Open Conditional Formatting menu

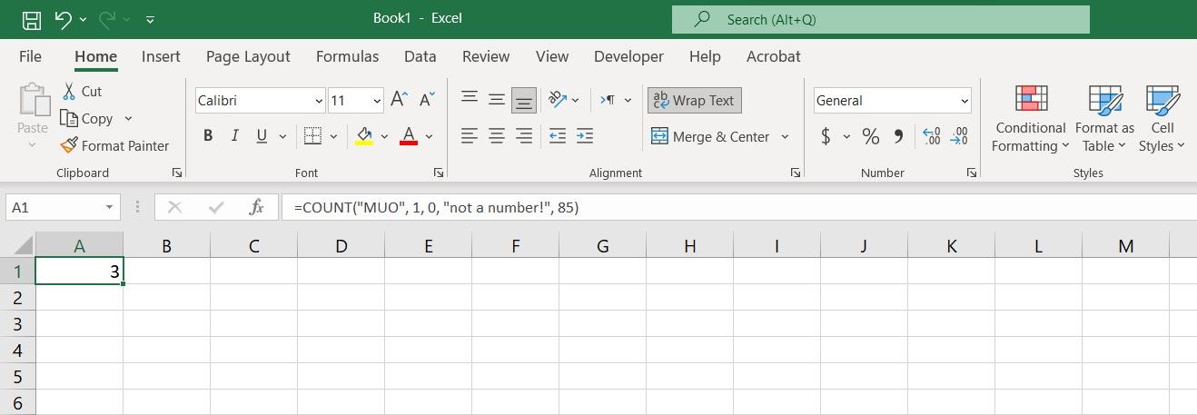[1030, 119]
